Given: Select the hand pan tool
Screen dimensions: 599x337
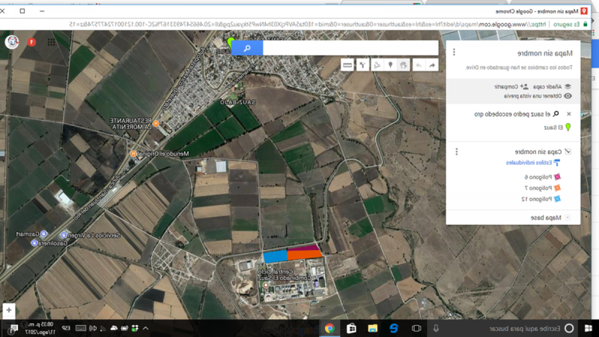Looking at the screenshot, I should [404, 65].
